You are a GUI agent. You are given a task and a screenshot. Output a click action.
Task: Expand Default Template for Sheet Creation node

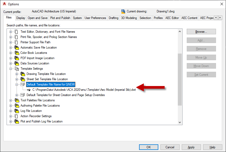pos(17,95)
